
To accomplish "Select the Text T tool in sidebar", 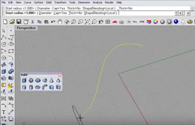I will coord(3,112).
